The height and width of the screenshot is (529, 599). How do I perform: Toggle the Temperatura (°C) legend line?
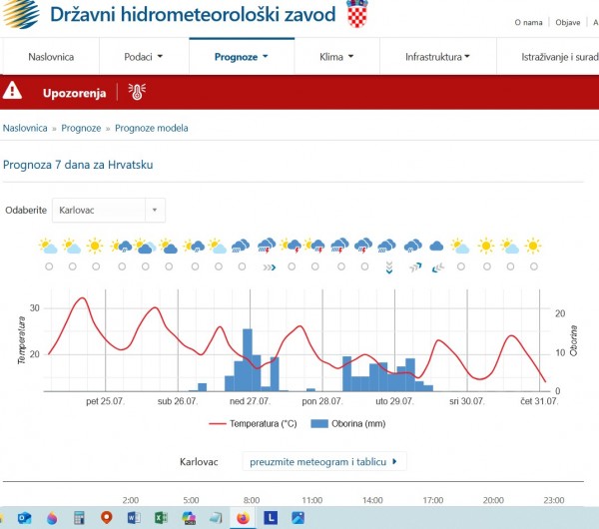tap(253, 423)
